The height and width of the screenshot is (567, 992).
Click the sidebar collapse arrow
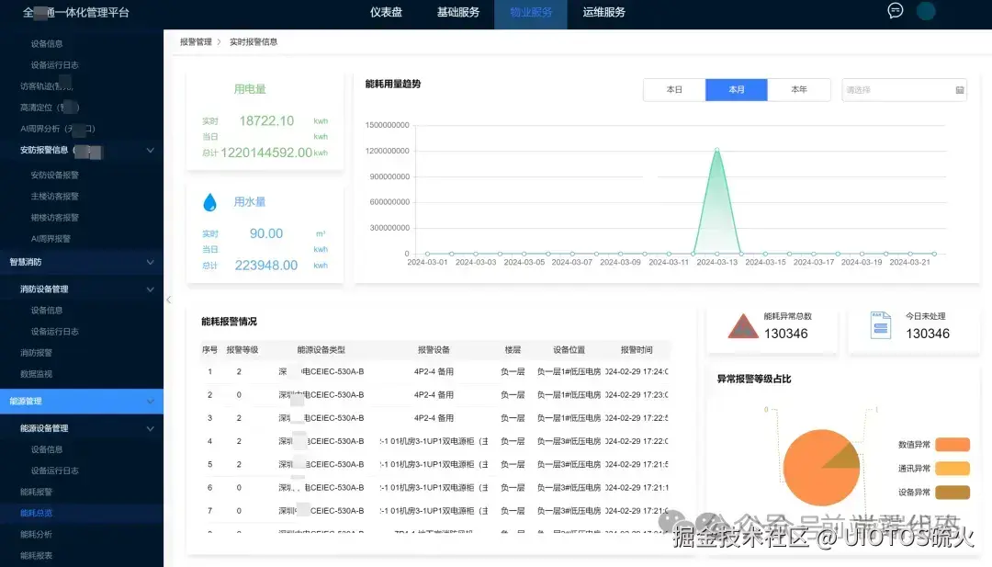coord(168,300)
